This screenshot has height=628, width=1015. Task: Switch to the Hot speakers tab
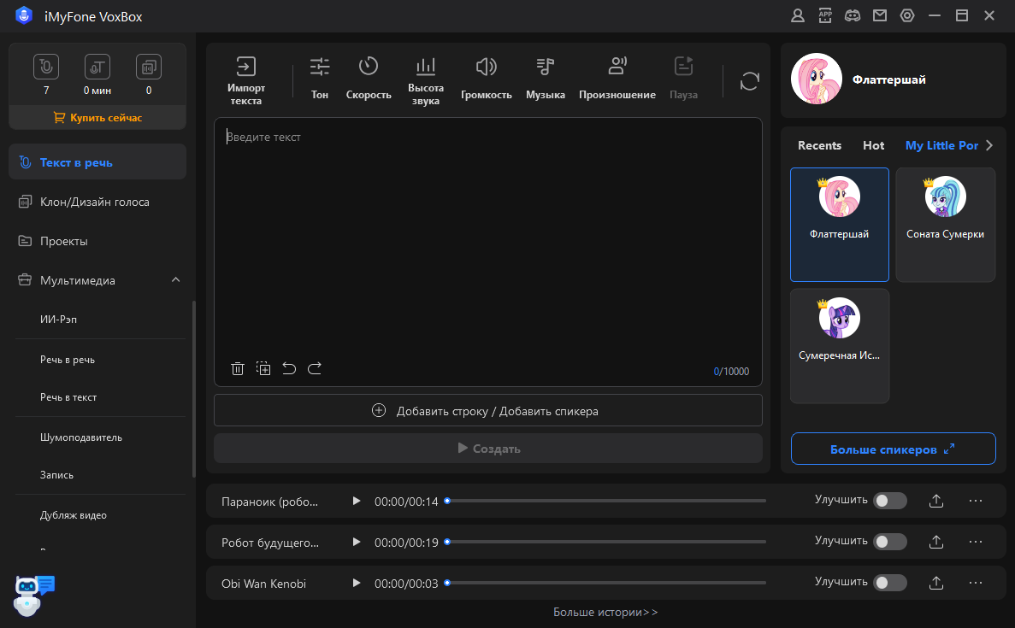(x=873, y=145)
